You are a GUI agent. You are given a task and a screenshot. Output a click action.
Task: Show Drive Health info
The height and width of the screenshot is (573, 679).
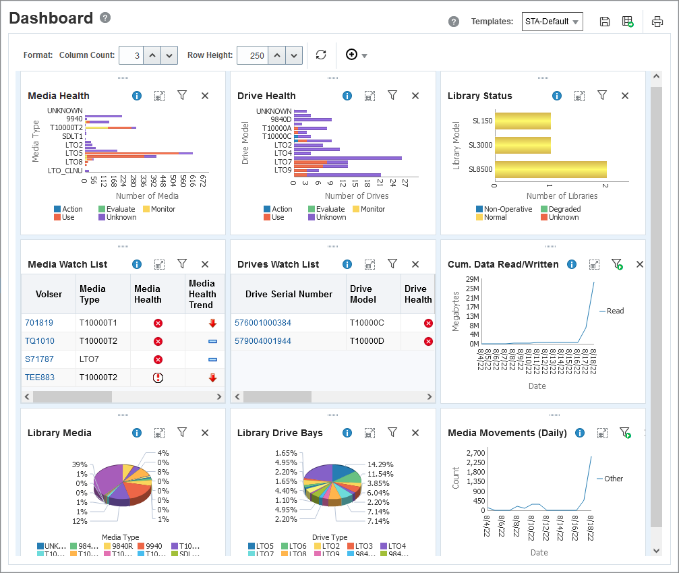347,96
